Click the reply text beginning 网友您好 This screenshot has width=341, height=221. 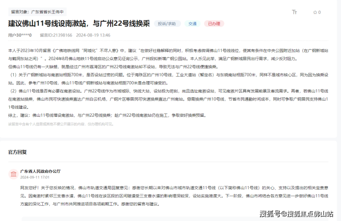174,196
